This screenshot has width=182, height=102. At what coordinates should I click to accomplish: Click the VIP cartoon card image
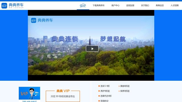click(29, 93)
